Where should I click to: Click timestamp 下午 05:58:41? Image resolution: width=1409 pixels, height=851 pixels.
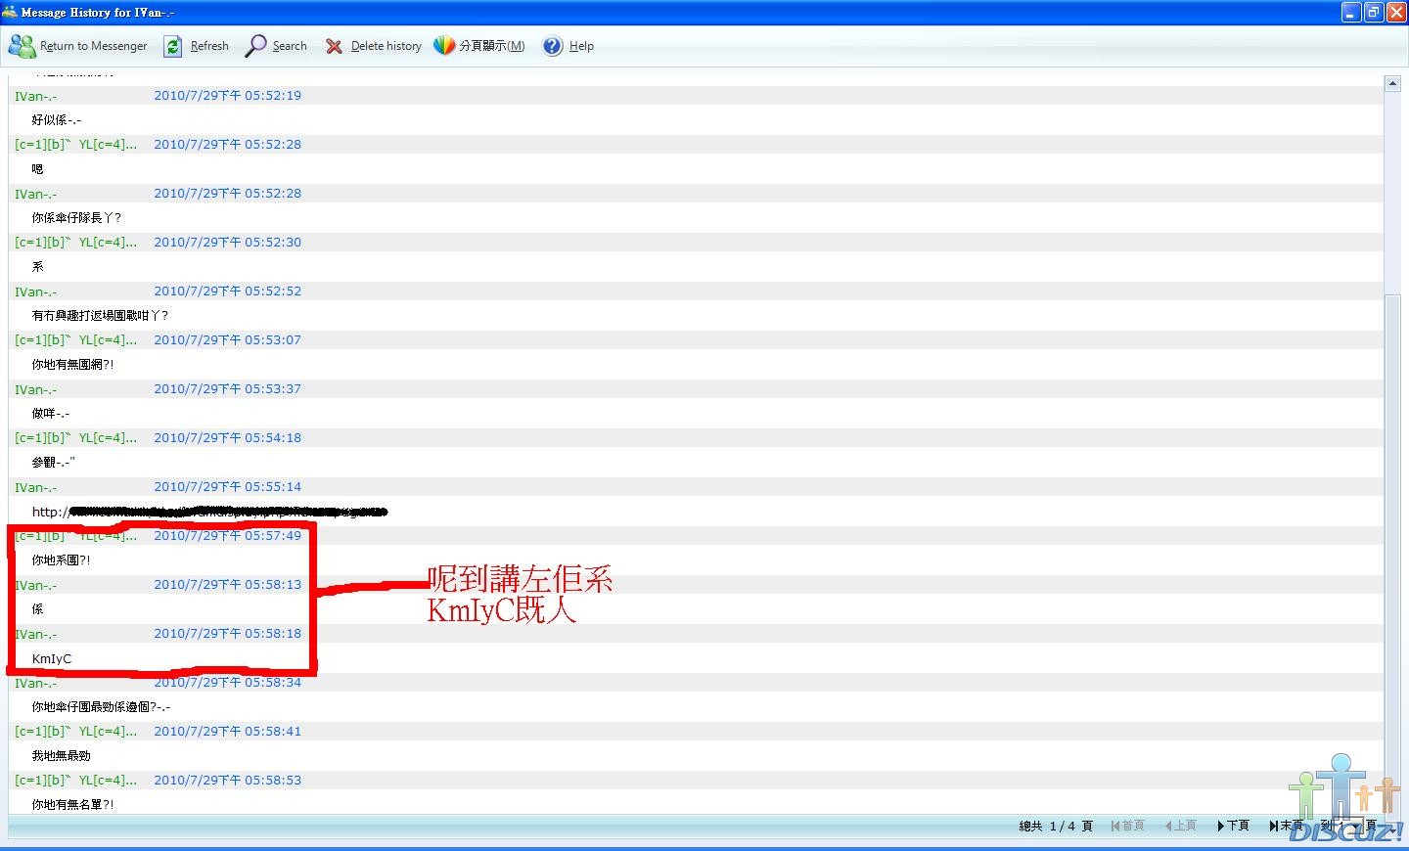click(x=227, y=732)
